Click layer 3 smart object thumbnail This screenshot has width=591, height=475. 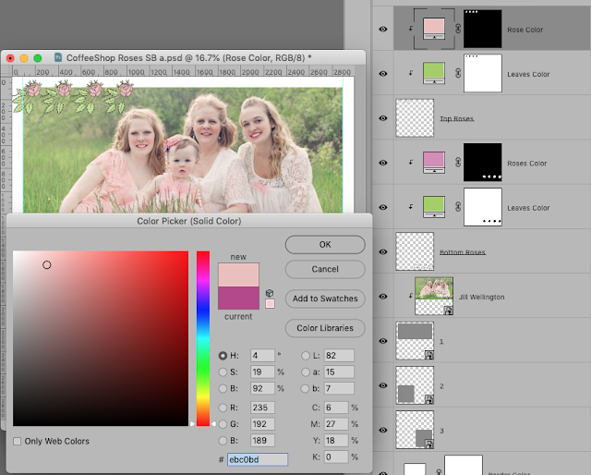pos(415,430)
